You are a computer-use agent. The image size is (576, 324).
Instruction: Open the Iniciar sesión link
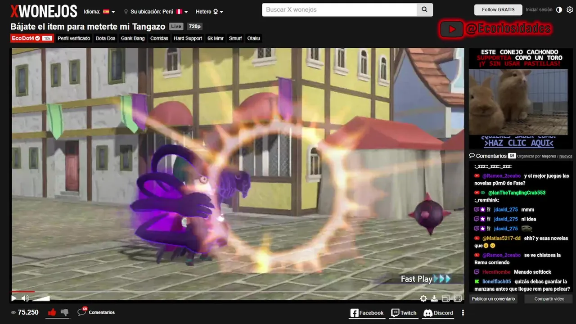click(x=539, y=9)
